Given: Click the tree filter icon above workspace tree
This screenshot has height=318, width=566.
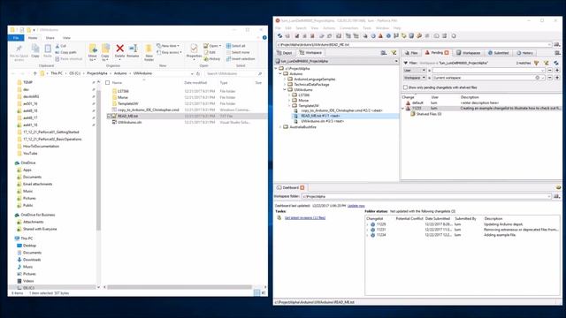Looking at the screenshot, I should [x=394, y=53].
